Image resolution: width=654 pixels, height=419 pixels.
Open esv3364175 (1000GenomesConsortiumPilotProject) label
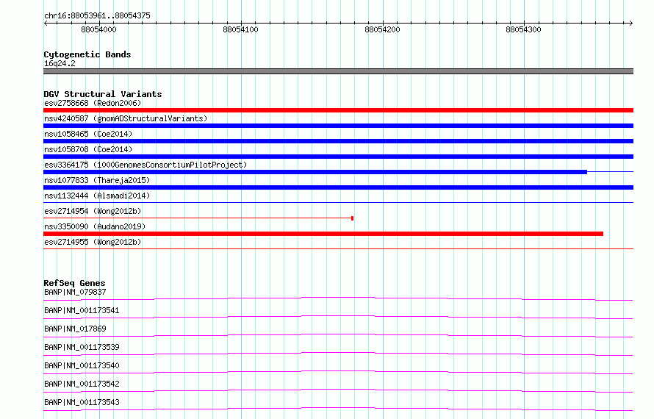(x=145, y=165)
